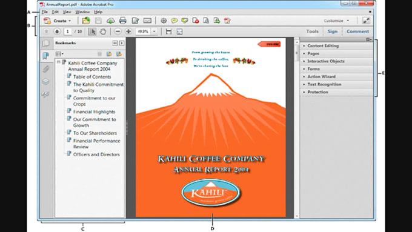The width and height of the screenshot is (412, 232).
Task: Open the zoom level dropdown arrow
Action: click(154, 31)
